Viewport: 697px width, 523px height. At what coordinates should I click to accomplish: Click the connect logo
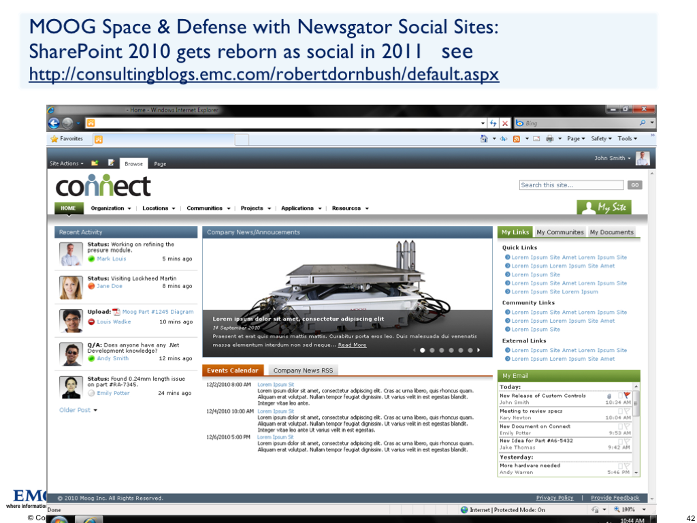[103, 185]
